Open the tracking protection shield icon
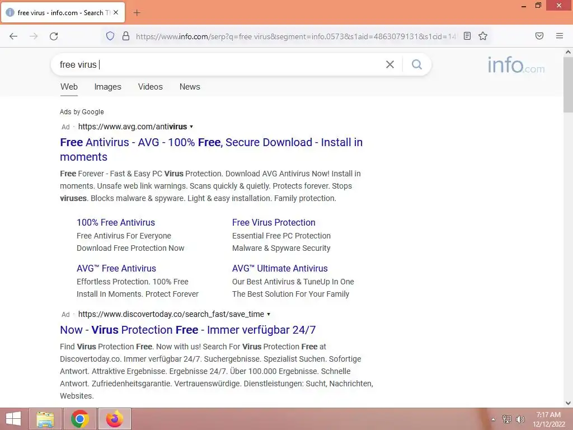Screen dimensions: 573x430 (x=110, y=36)
